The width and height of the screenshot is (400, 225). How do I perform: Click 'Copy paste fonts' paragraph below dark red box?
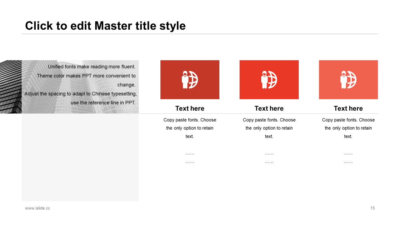pos(190,128)
